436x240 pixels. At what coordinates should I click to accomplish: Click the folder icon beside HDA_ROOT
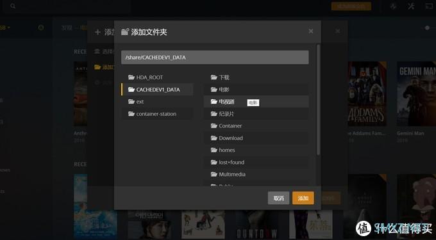[x=131, y=77]
